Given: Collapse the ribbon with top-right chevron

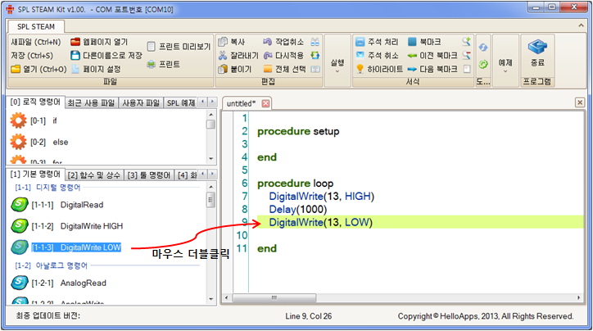Looking at the screenshot, I should pos(581,25).
